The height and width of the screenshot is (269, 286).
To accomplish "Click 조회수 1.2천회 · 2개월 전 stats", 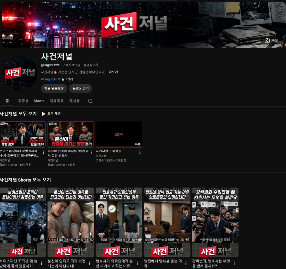I will point(111,160).
